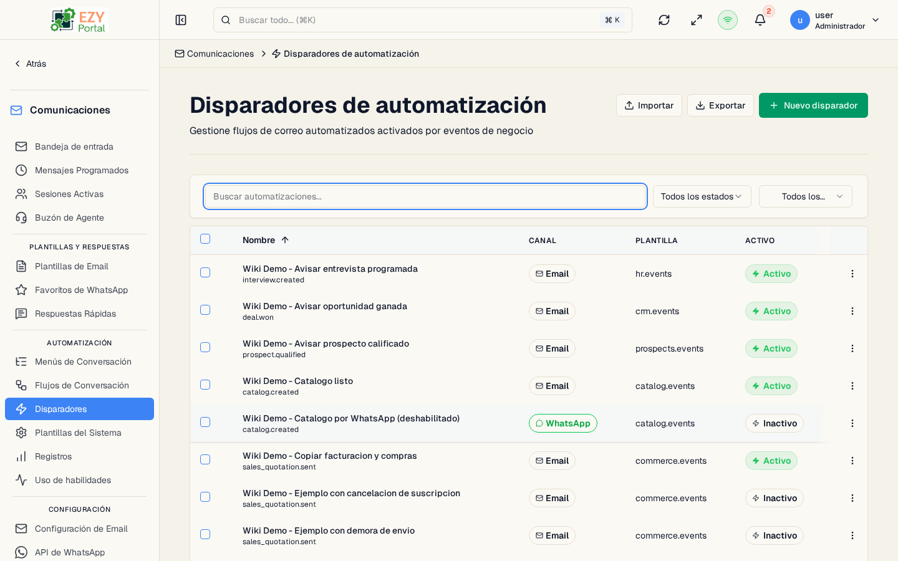Open row menu for Avisar entrevista programada

click(852, 274)
